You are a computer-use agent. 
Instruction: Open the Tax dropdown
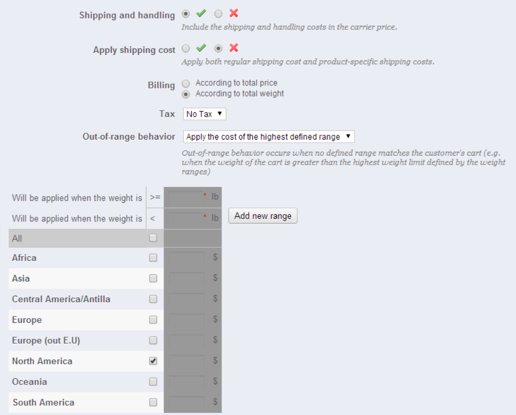(x=205, y=114)
